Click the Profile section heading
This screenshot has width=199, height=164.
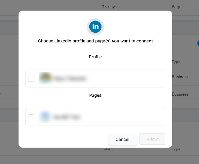pyautogui.click(x=95, y=57)
